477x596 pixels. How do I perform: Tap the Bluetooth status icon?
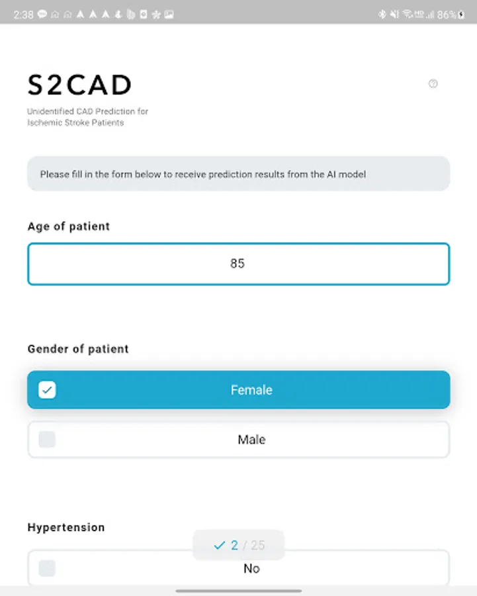[x=382, y=14]
